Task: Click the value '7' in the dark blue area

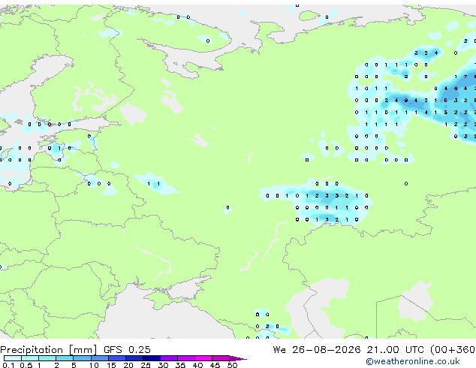Action: pos(465,77)
